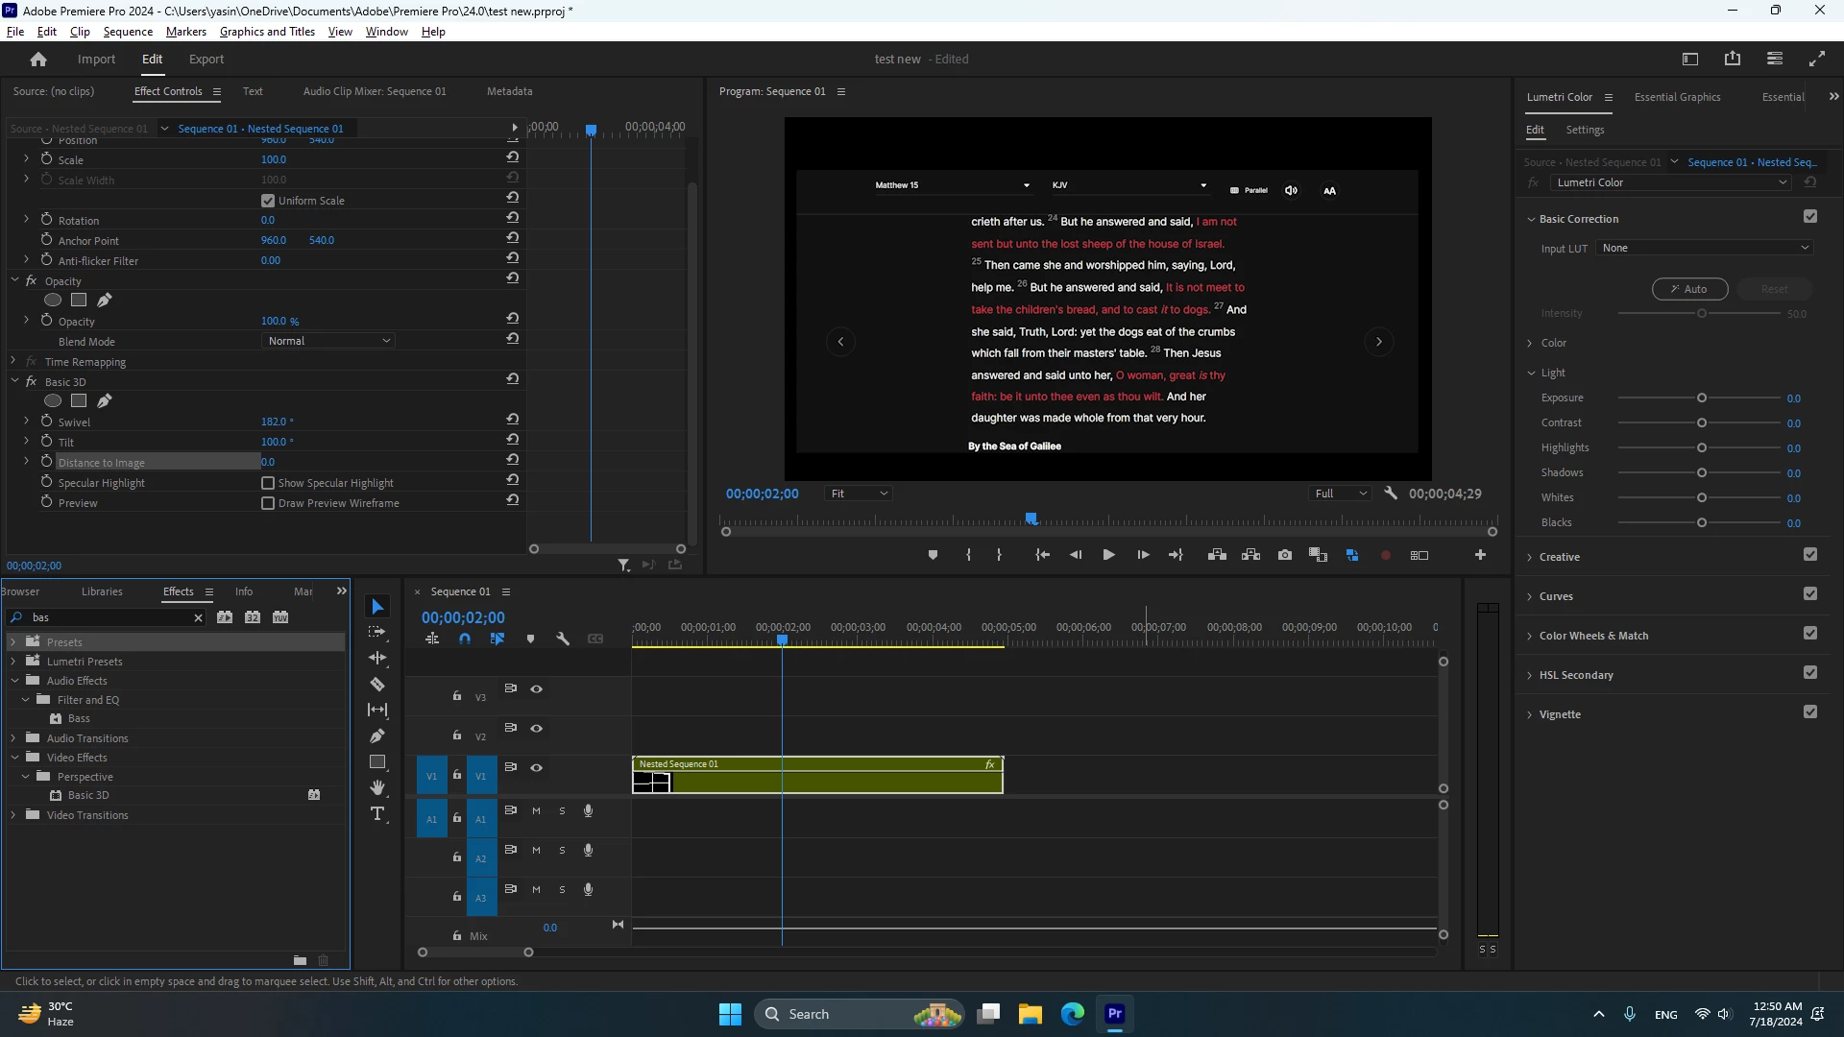Open the Fit zoom level dropdown
This screenshot has width=1844, height=1037.
859,494
